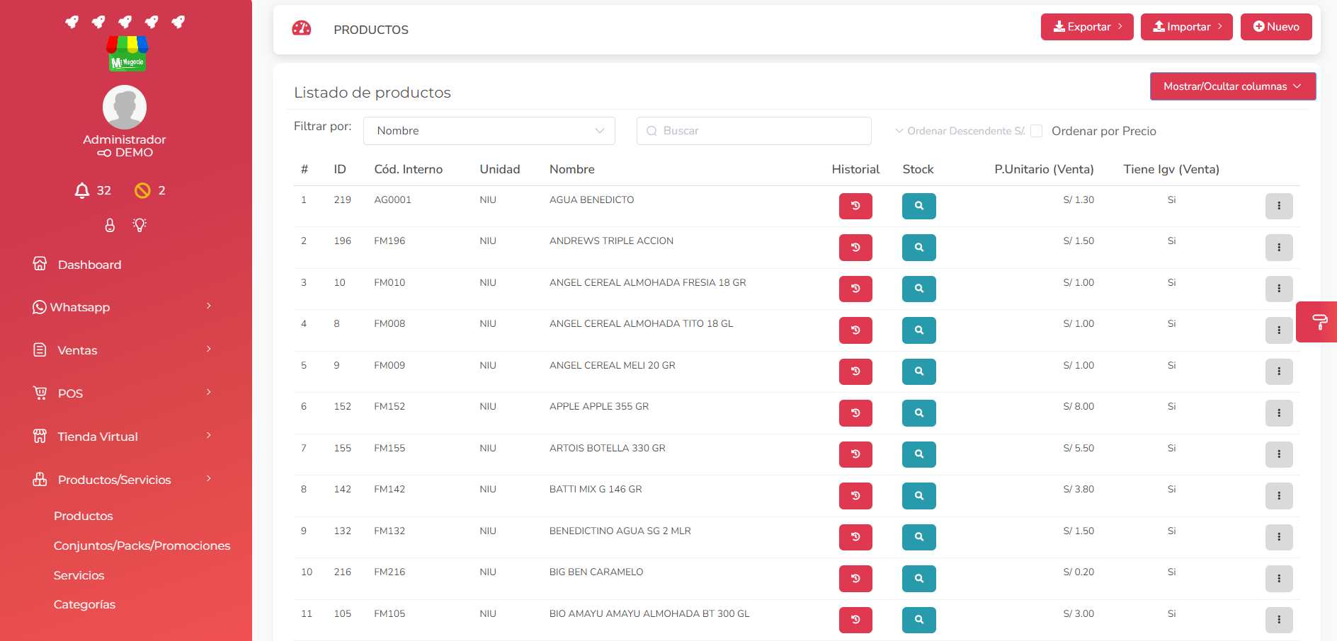Open the Filtrar por Nombre dropdown
This screenshot has width=1337, height=641.
point(489,131)
